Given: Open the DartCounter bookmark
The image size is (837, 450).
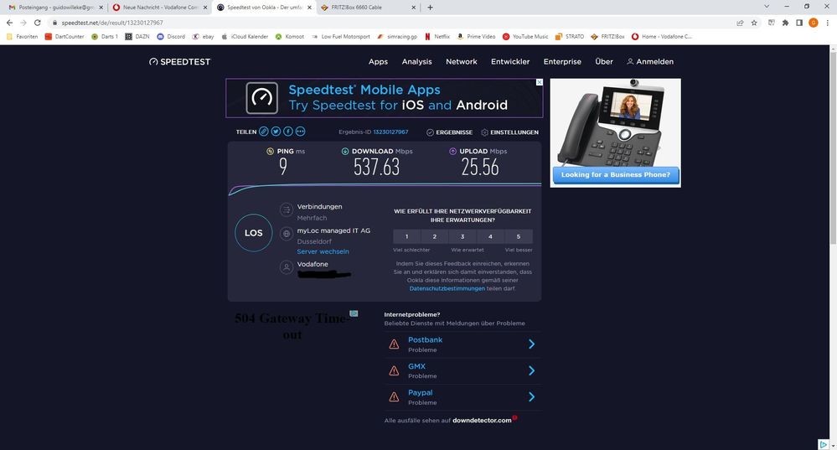Looking at the screenshot, I should click(64, 36).
